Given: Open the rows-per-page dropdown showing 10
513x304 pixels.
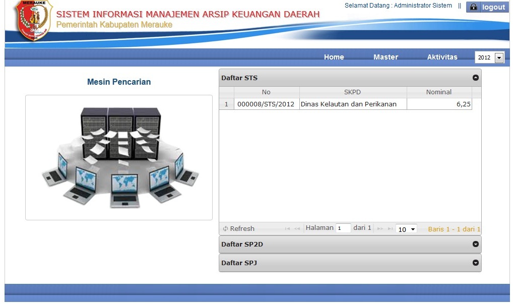Looking at the screenshot, I should pos(406,229).
